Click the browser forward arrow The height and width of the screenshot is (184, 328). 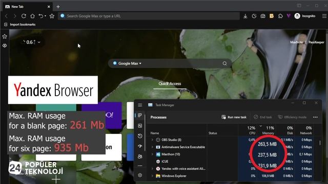[15, 16]
